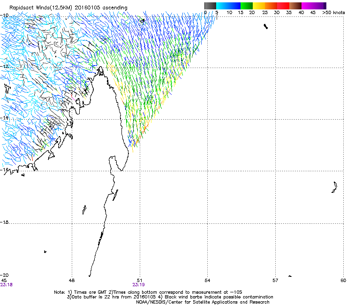
Task: Click the '>50 knots' legend label
Action: [x=333, y=13]
